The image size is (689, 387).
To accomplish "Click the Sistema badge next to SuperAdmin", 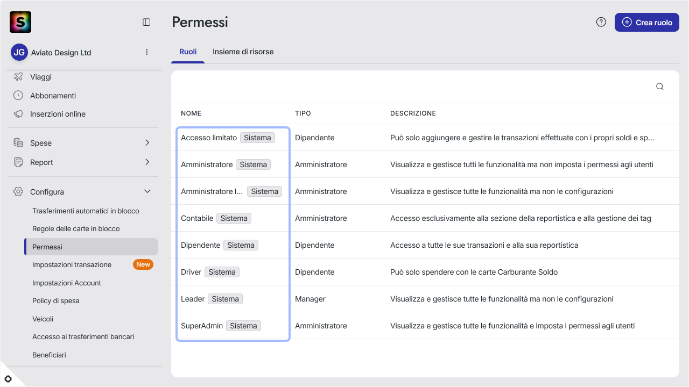I will point(243,326).
